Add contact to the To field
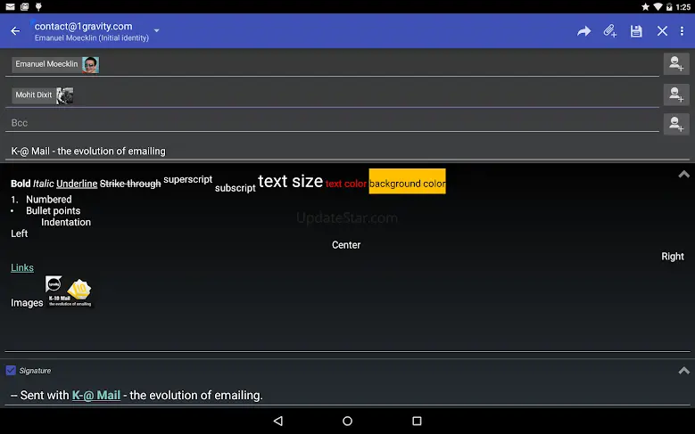 tap(676, 64)
